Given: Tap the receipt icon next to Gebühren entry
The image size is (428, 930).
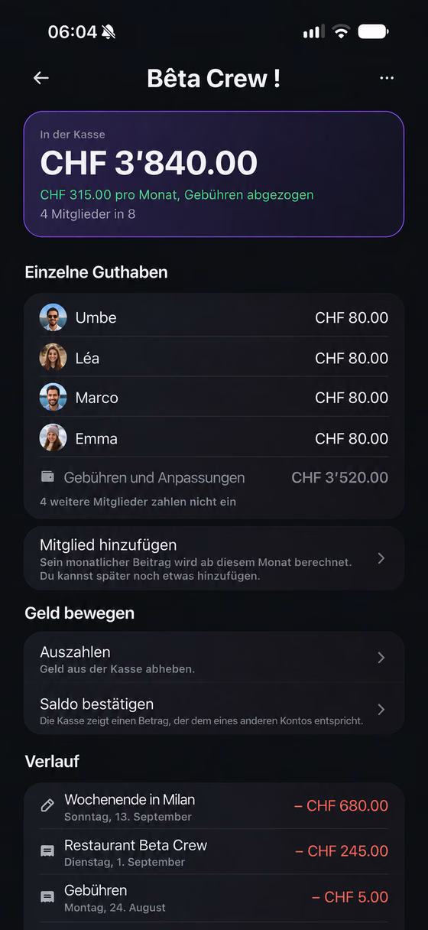Looking at the screenshot, I should [x=47, y=897].
